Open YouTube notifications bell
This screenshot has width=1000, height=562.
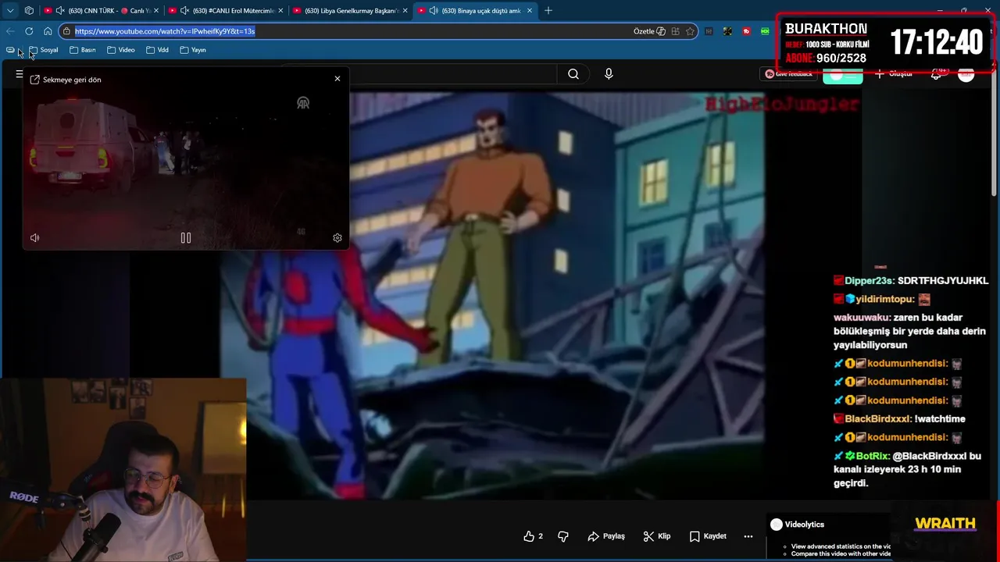click(937, 74)
